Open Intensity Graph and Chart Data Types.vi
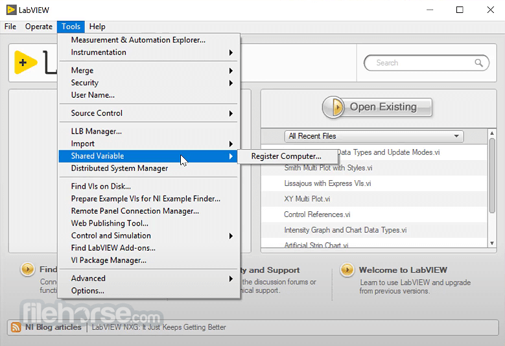This screenshot has width=505, height=346. coord(375,230)
